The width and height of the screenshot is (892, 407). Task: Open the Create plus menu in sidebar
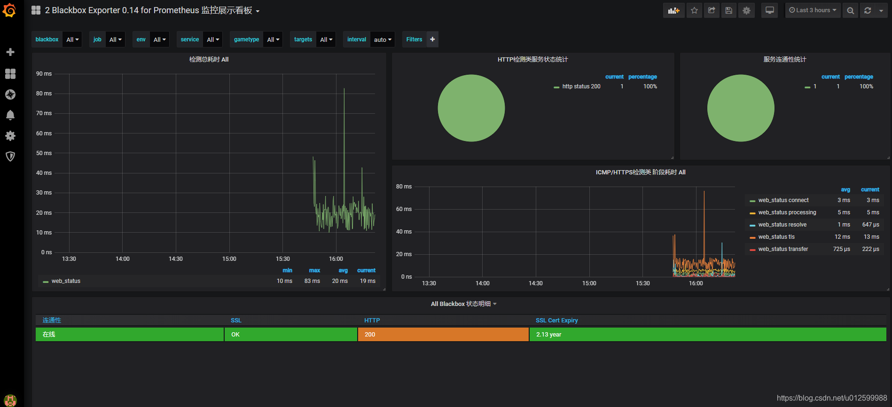[x=10, y=52]
